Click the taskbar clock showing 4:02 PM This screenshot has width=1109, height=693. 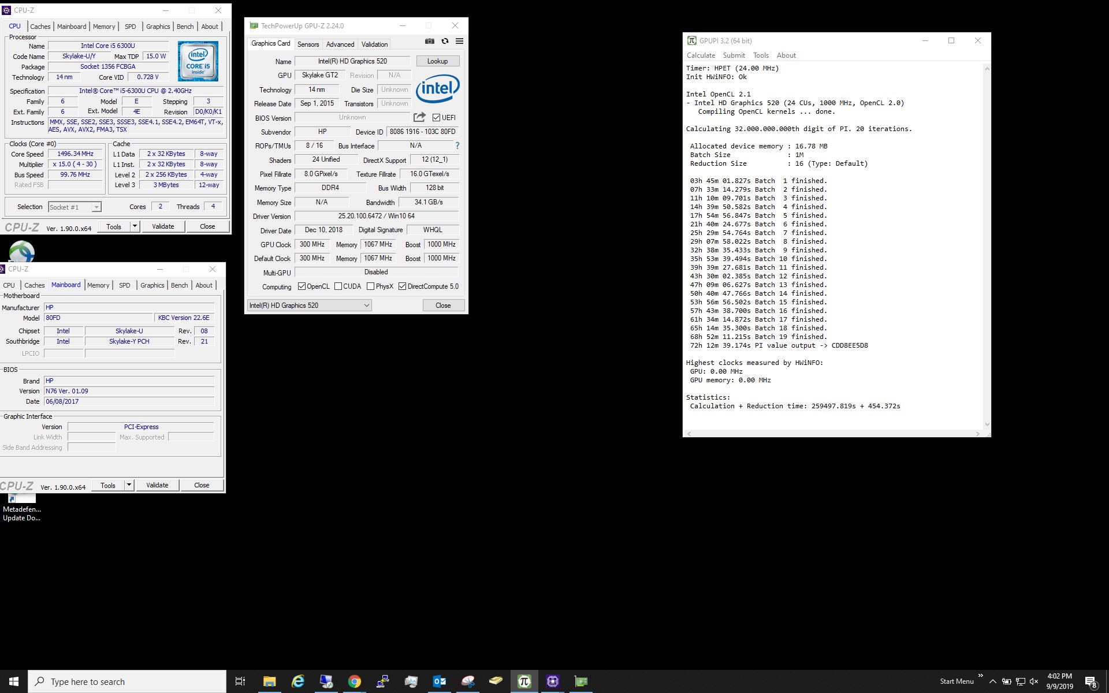pos(1059,681)
